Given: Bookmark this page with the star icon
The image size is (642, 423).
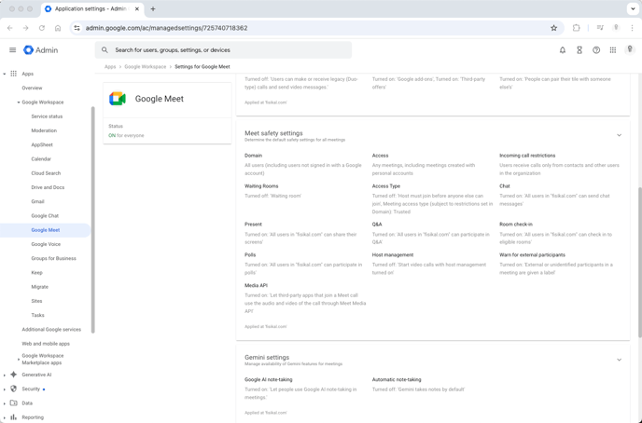Looking at the screenshot, I should click(x=553, y=28).
